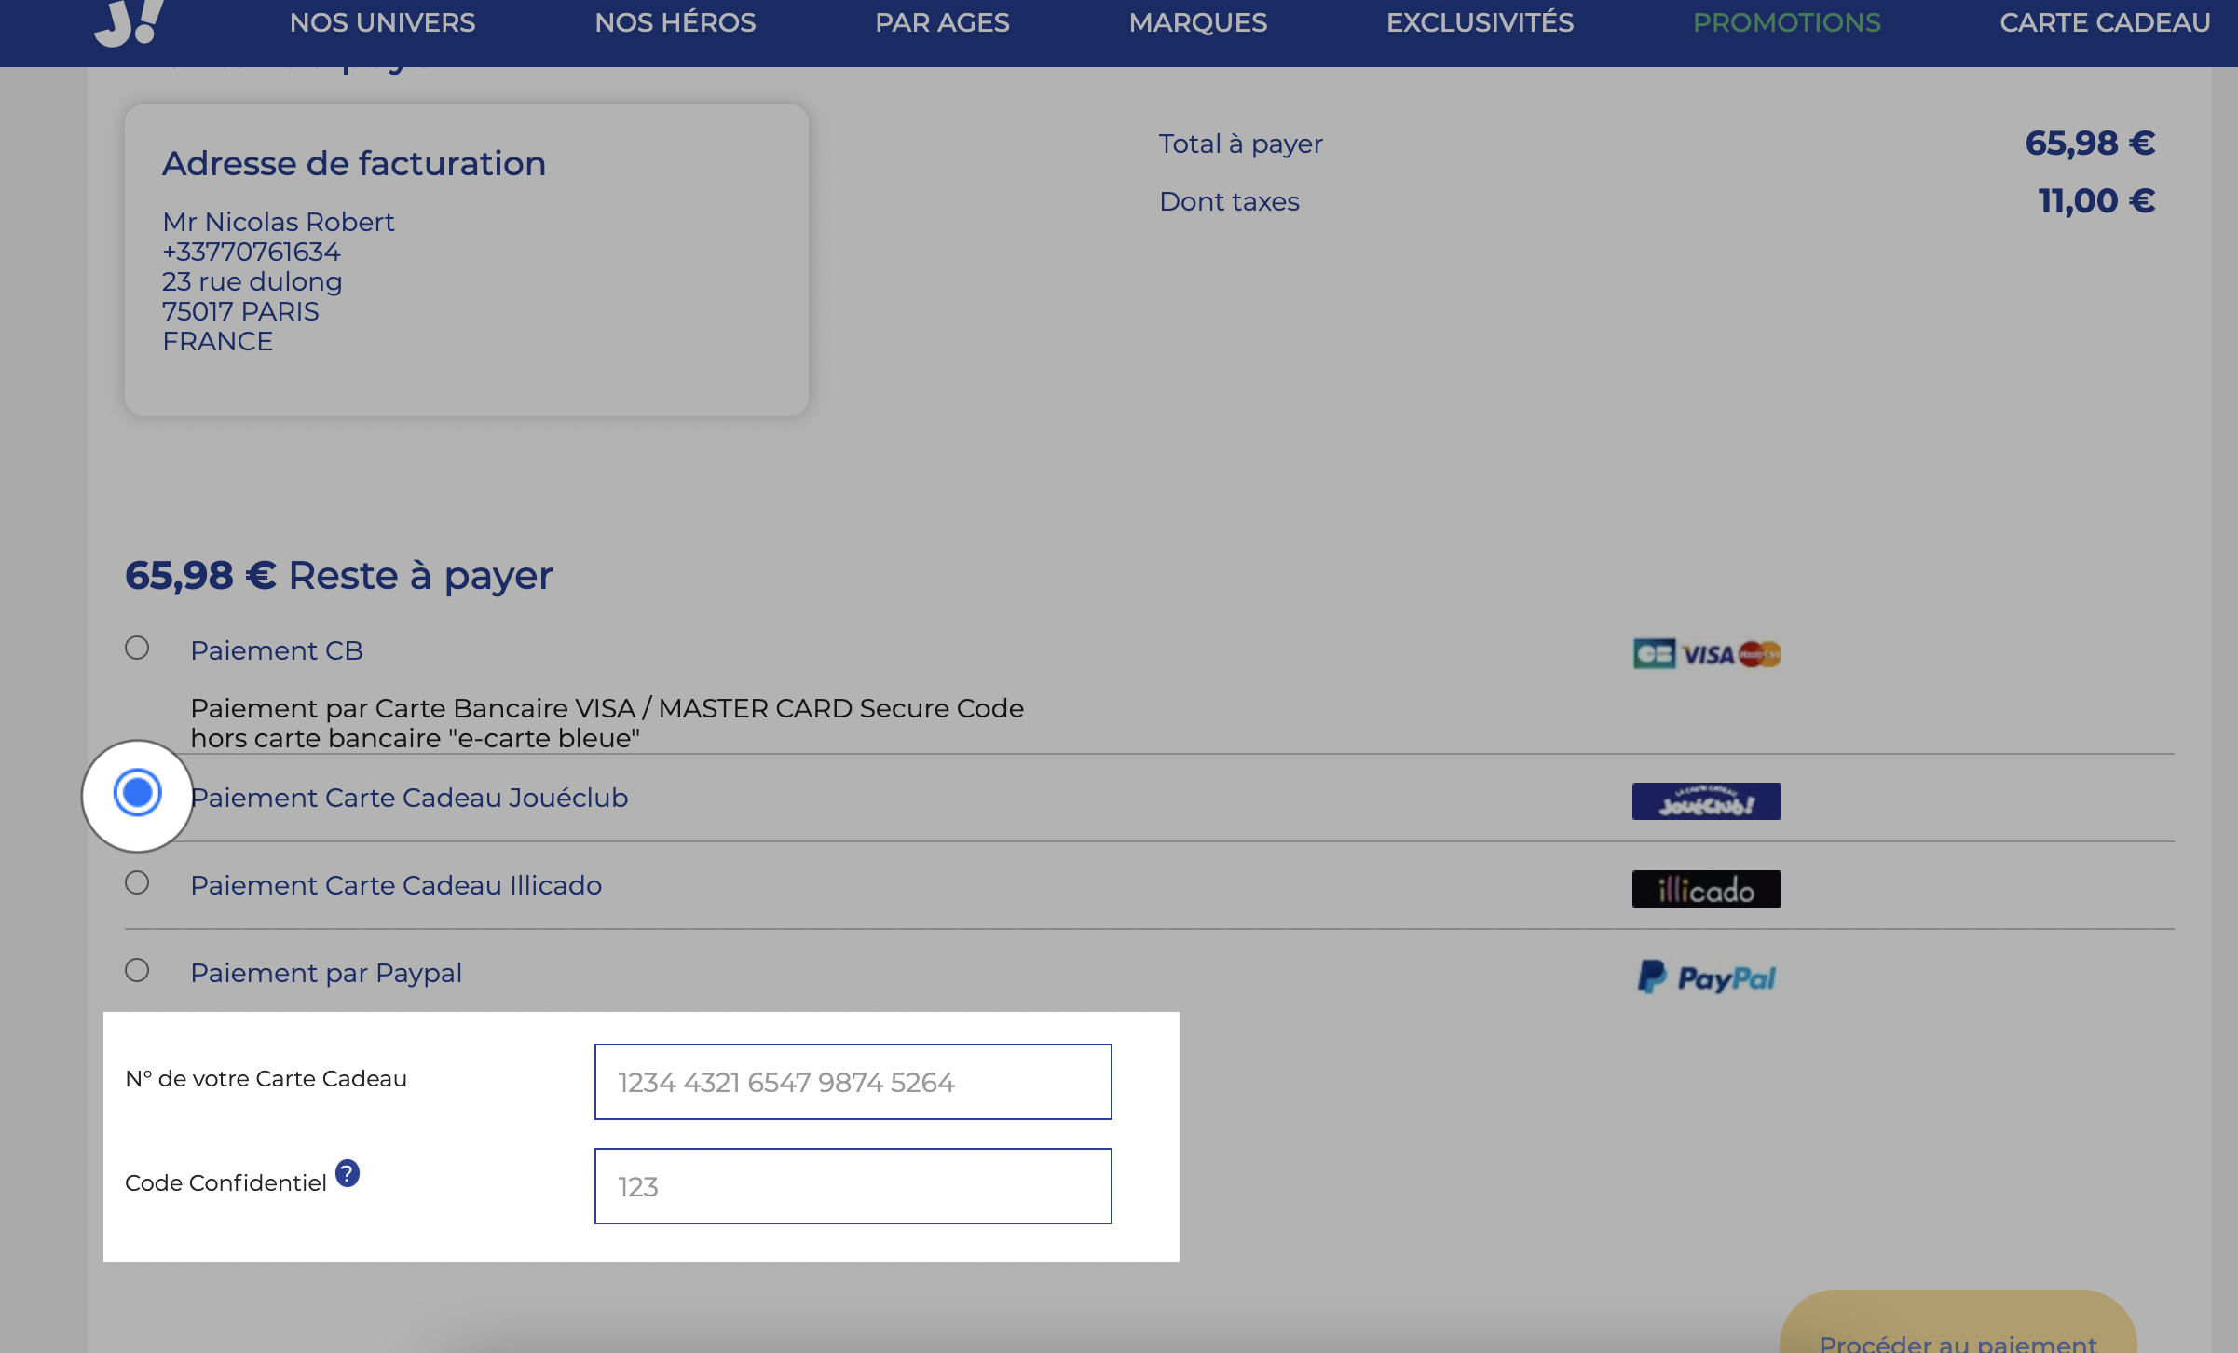Viewport: 2238px width, 1353px height.
Task: Open the PAR AGES menu
Action: [x=942, y=22]
